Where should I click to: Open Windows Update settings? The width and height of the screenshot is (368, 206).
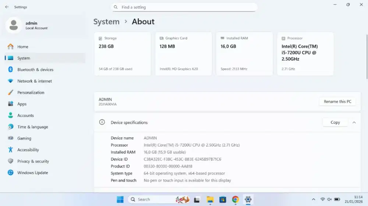[45, 173]
